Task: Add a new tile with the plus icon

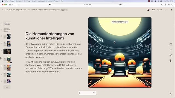Action: click(x=171, y=50)
